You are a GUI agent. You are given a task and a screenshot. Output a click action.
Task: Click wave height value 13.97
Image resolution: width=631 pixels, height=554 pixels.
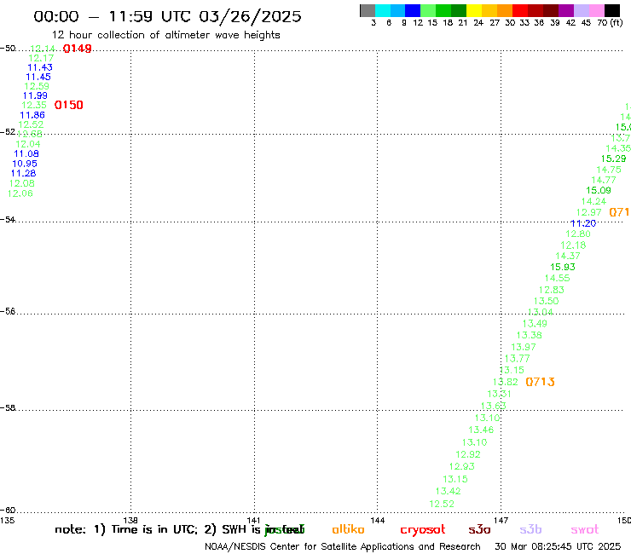(524, 347)
